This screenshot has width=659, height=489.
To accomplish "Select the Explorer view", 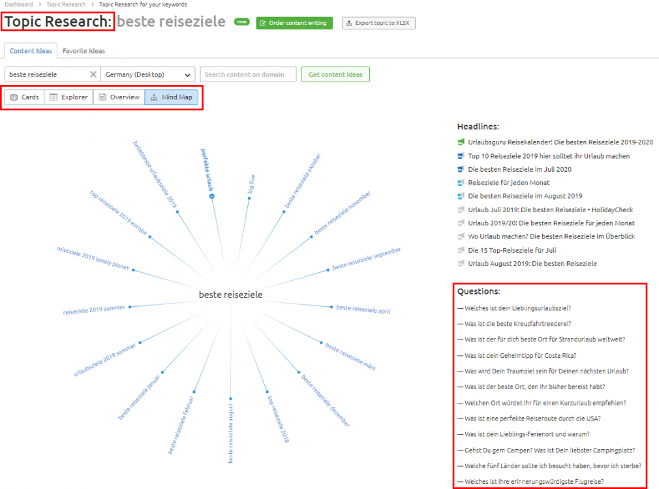I will pos(69,97).
